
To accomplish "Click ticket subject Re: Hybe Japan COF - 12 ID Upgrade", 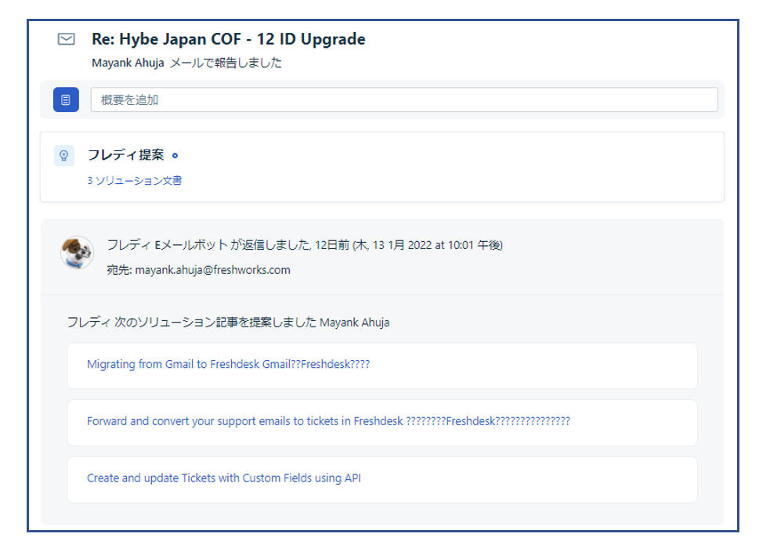I will (x=229, y=39).
